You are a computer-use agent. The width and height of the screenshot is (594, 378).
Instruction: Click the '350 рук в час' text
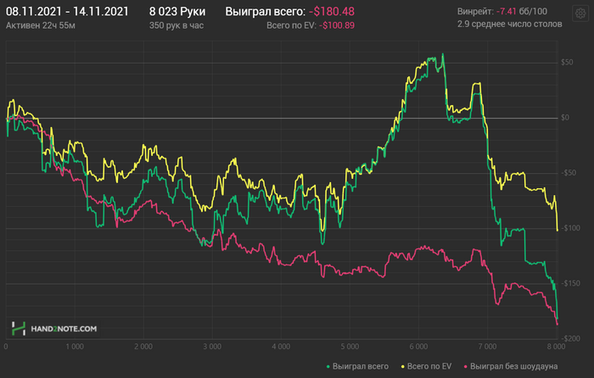pyautogui.click(x=177, y=25)
